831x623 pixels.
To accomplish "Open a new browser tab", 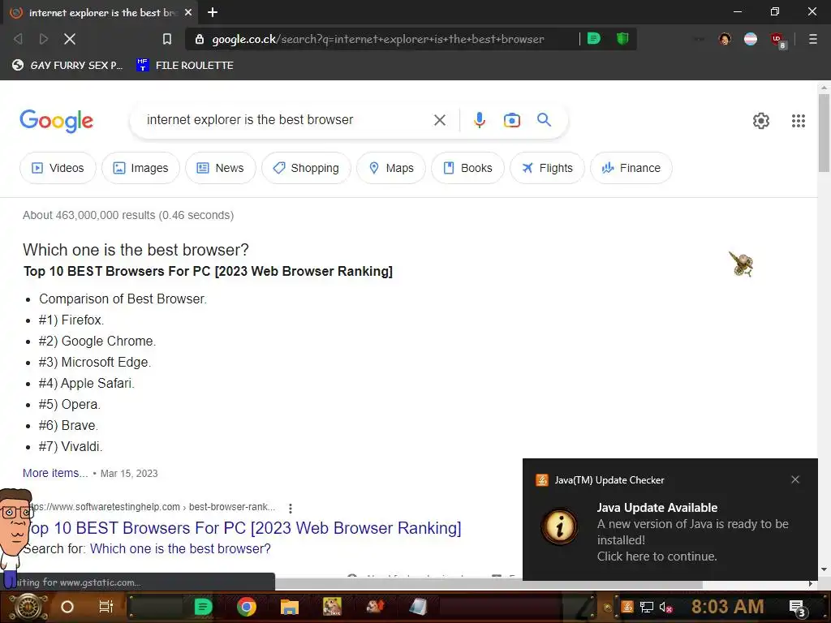I will pos(213,12).
